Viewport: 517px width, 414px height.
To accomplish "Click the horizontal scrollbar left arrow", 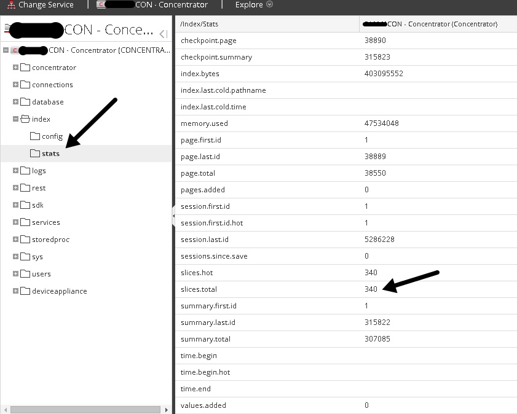I will (x=6, y=410).
